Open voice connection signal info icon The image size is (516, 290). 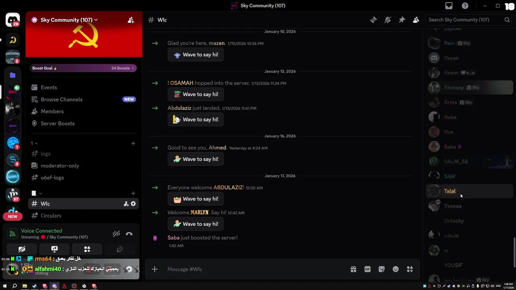[x=12, y=234]
